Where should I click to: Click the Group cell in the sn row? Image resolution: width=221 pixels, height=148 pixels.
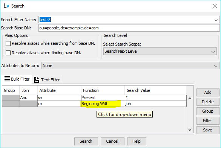pos(11,98)
